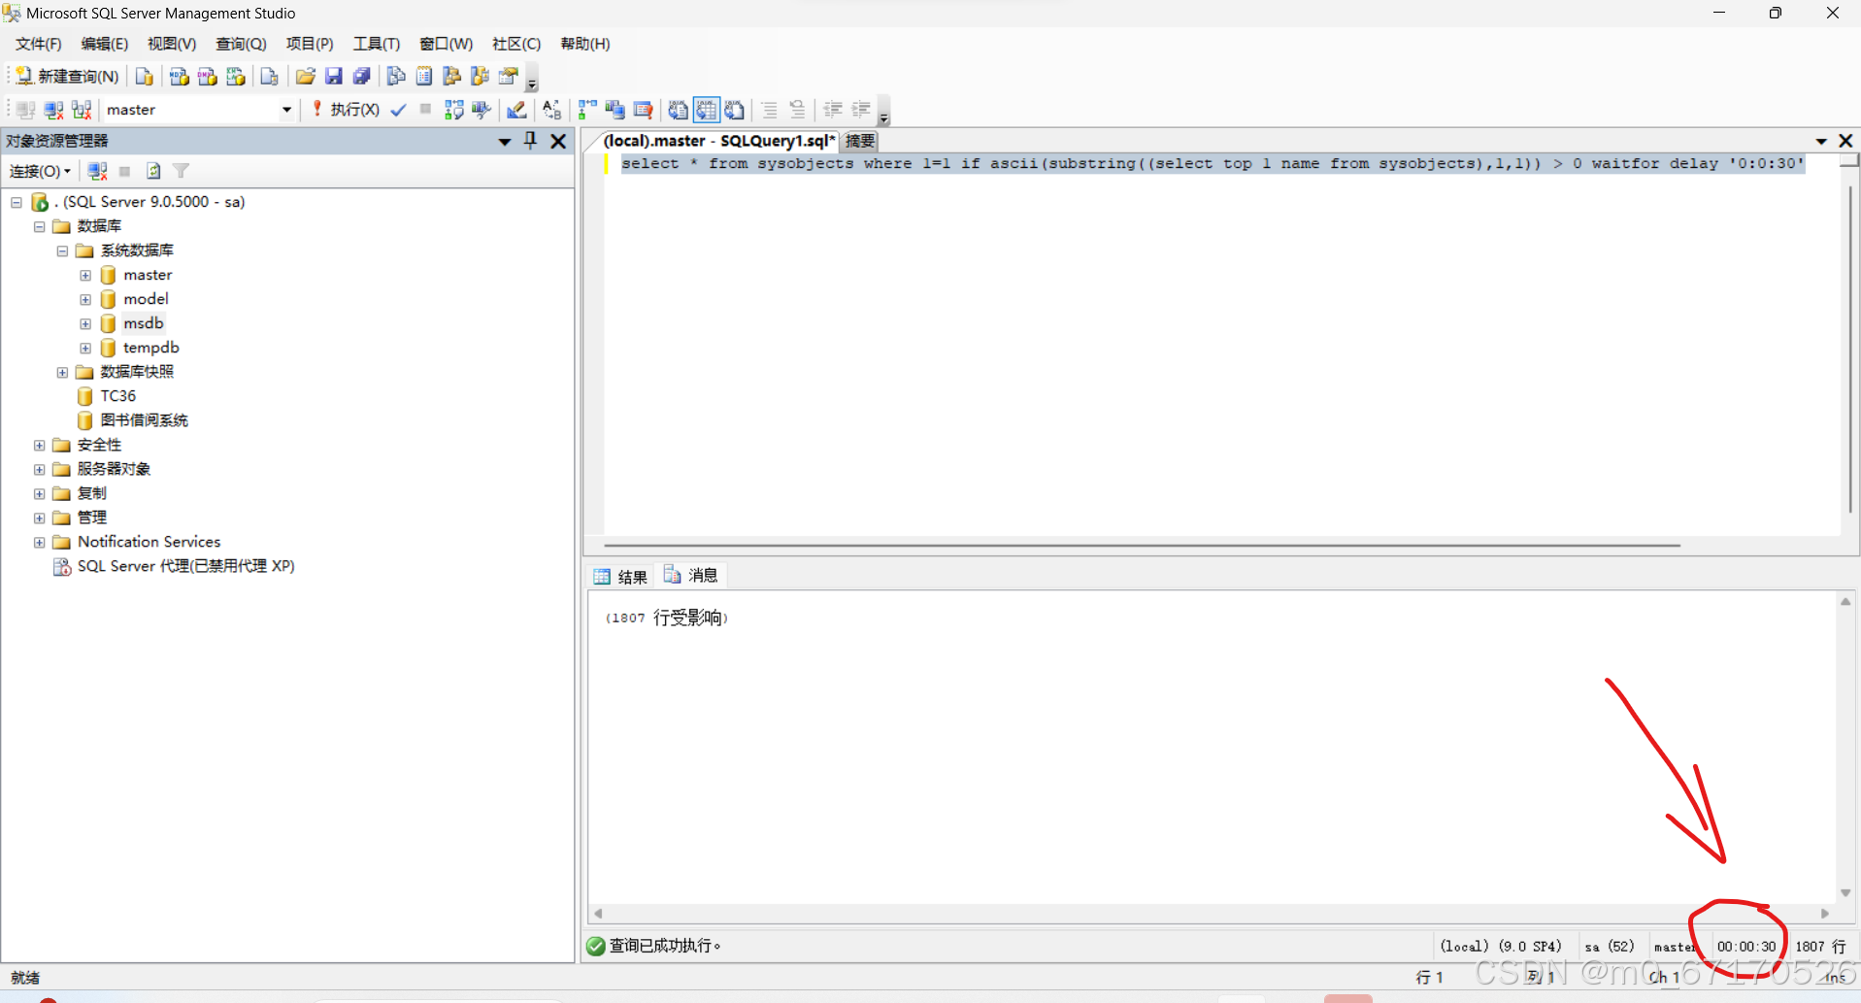1861x1003 pixels.
Task: Click the change connection icon
Action: (83, 110)
